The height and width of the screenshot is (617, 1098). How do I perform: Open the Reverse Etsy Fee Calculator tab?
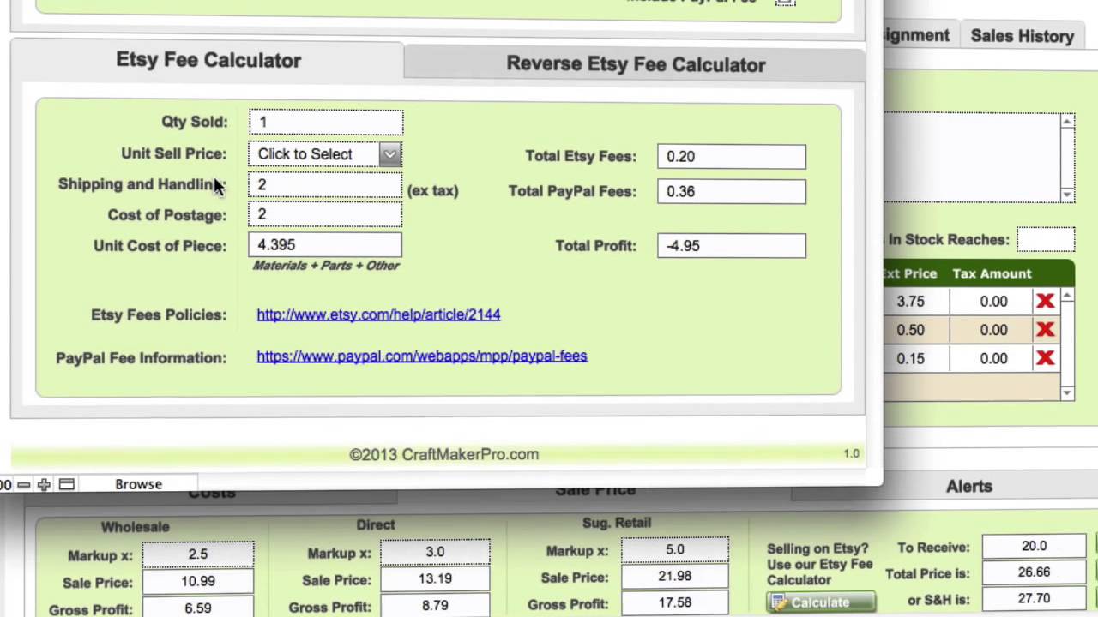tap(636, 64)
